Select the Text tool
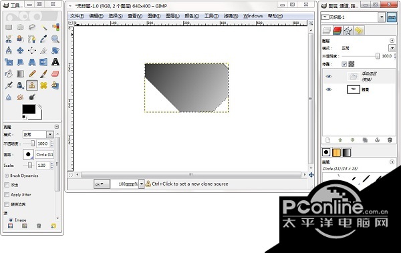 (x=55, y=62)
